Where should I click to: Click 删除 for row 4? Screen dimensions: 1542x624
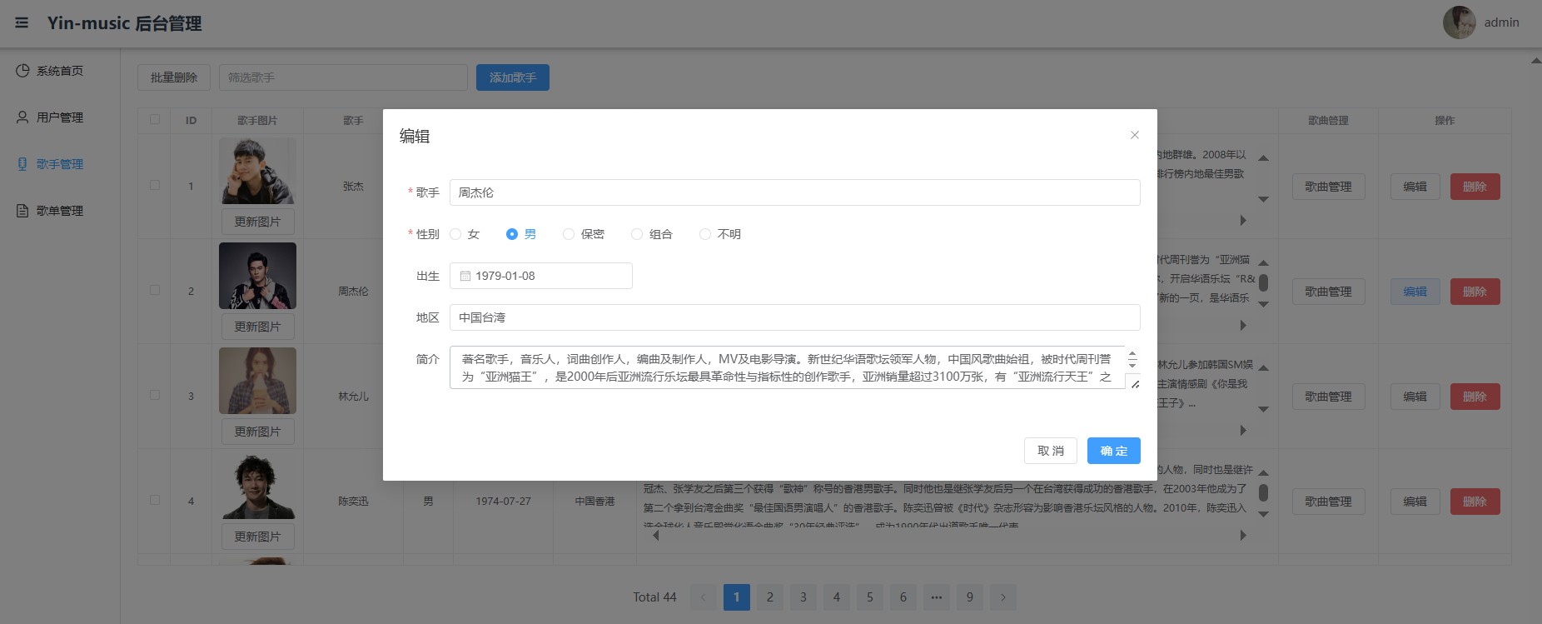click(x=1475, y=502)
